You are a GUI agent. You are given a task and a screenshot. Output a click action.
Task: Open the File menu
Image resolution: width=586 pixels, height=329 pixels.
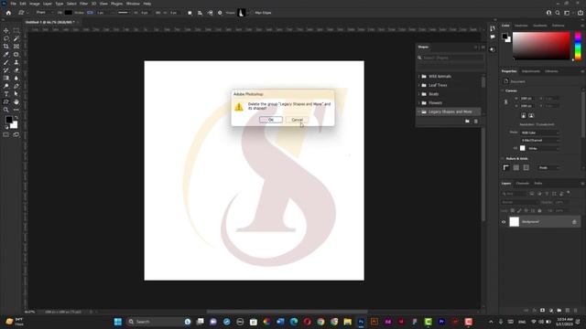click(x=13, y=4)
